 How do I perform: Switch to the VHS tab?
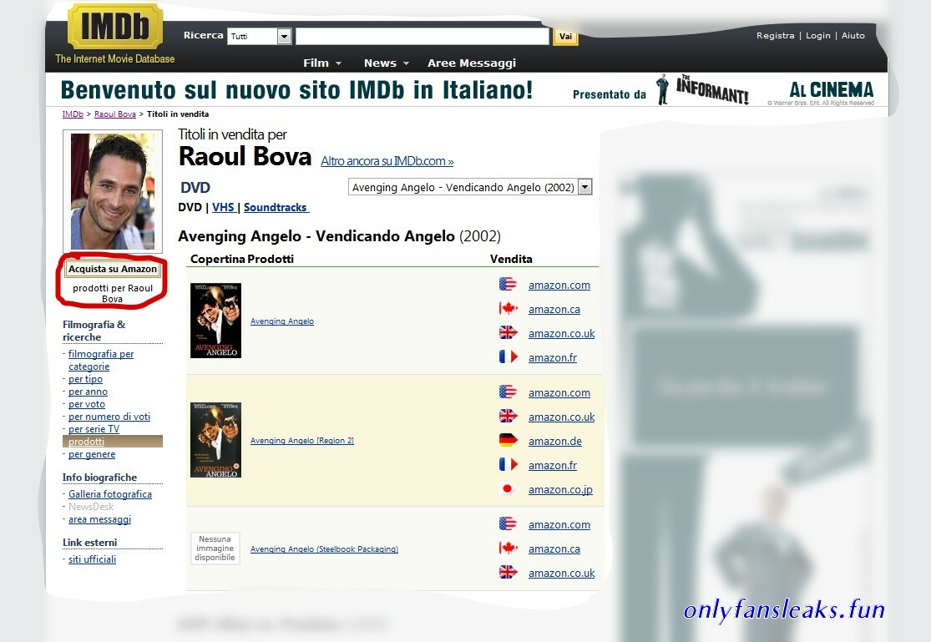223,207
